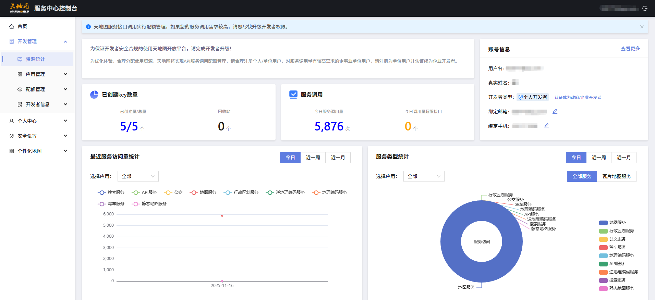The width and height of the screenshot is (655, 300).
Task: Collapse the 开发管理 sidebar section
Action: [x=65, y=41]
